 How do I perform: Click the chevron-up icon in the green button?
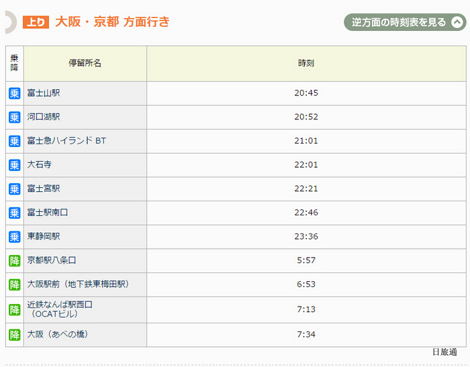pos(457,22)
